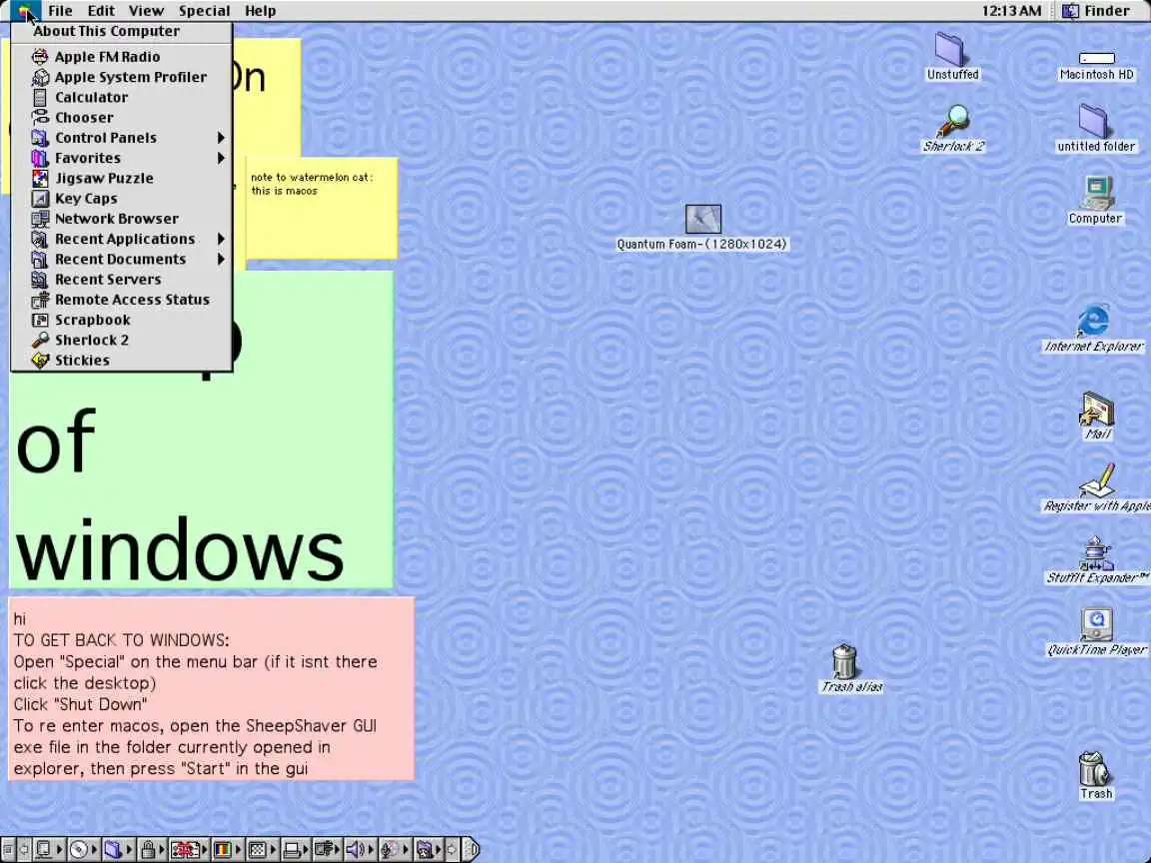
Task: Expand the Favorites submenu arrow
Action: (x=220, y=158)
